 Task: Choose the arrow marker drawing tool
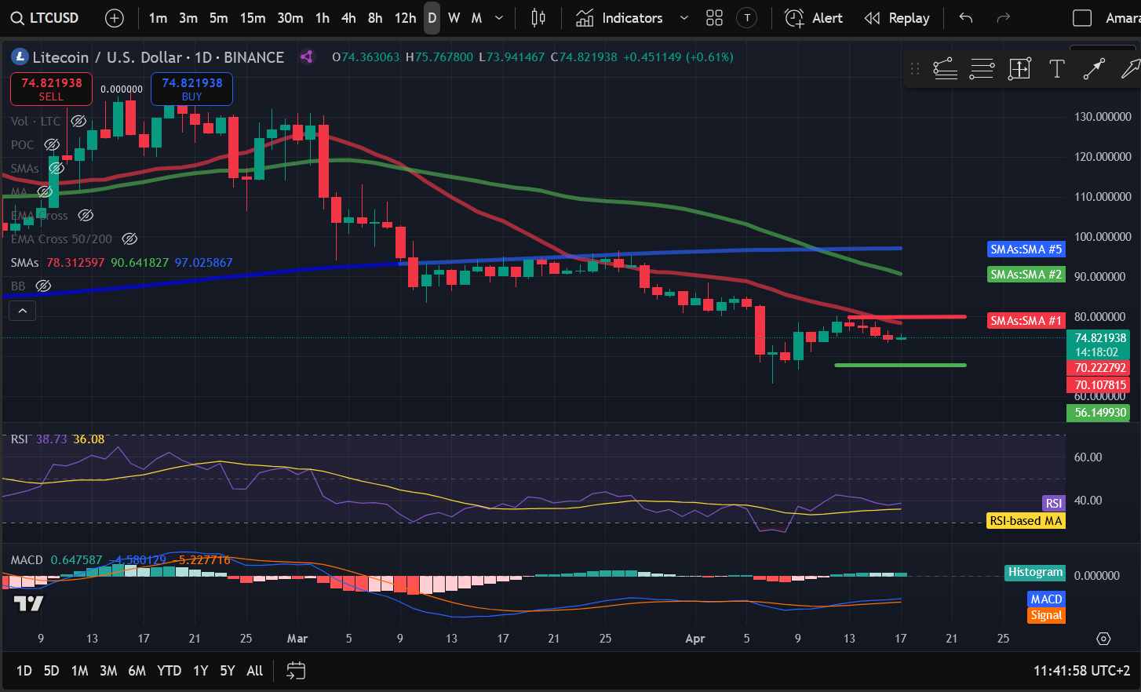click(x=1130, y=69)
